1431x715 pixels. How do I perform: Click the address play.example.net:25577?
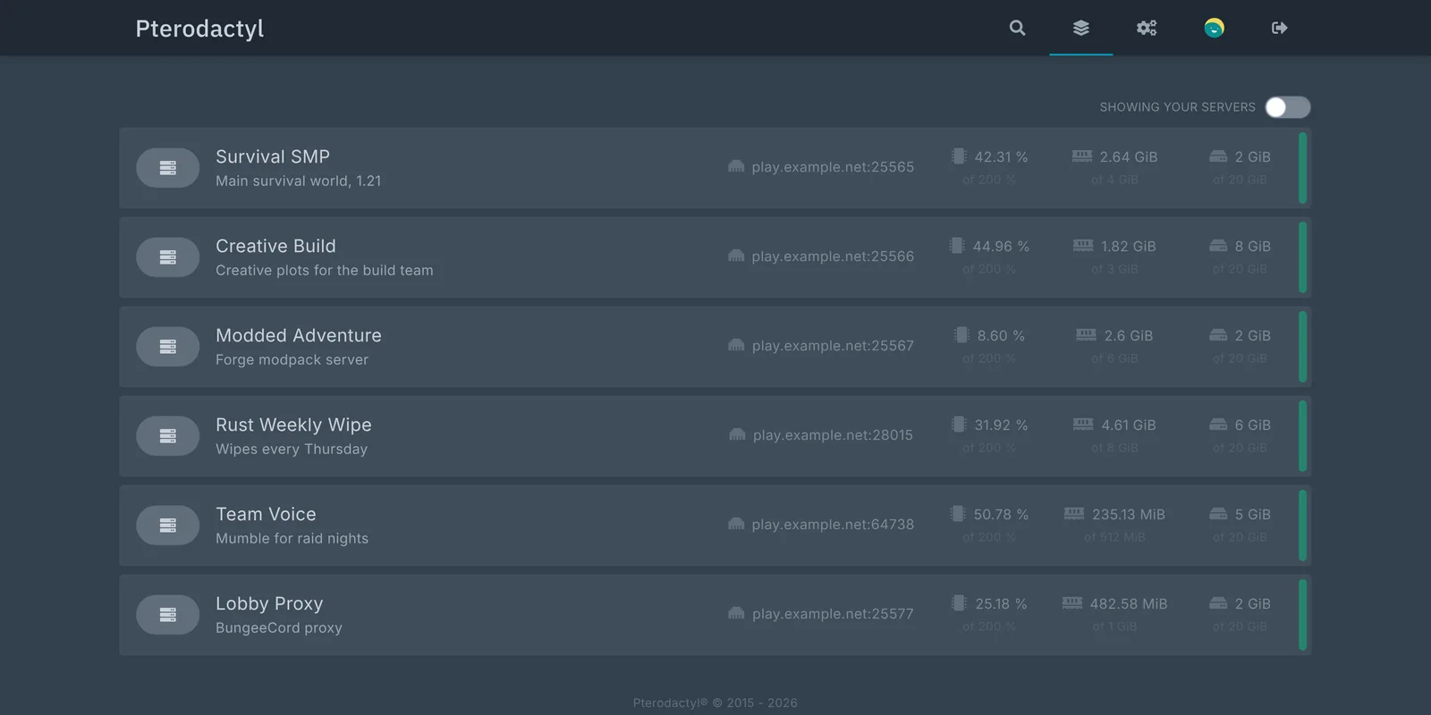click(x=833, y=614)
